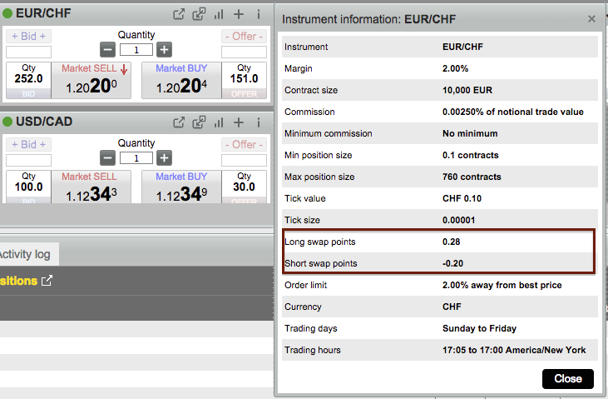Viewport: 608px width, 399px height.
Task: Show EUR/CHF instrument info icon
Action: pyautogui.click(x=258, y=14)
